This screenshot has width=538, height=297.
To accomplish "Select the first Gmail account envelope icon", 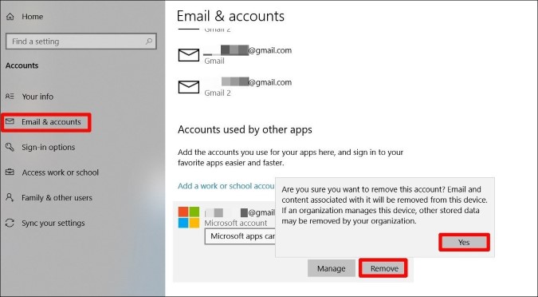I will tap(189, 55).
